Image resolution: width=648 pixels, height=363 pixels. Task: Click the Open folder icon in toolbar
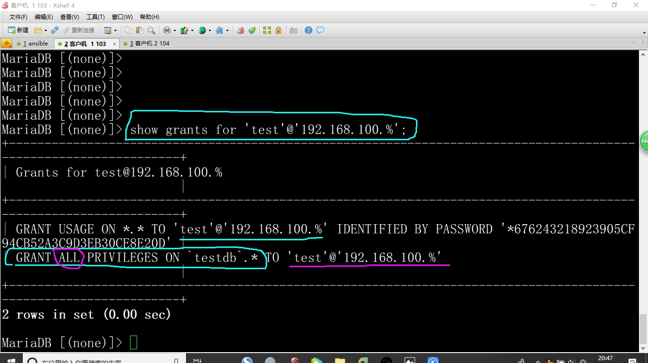(38, 30)
